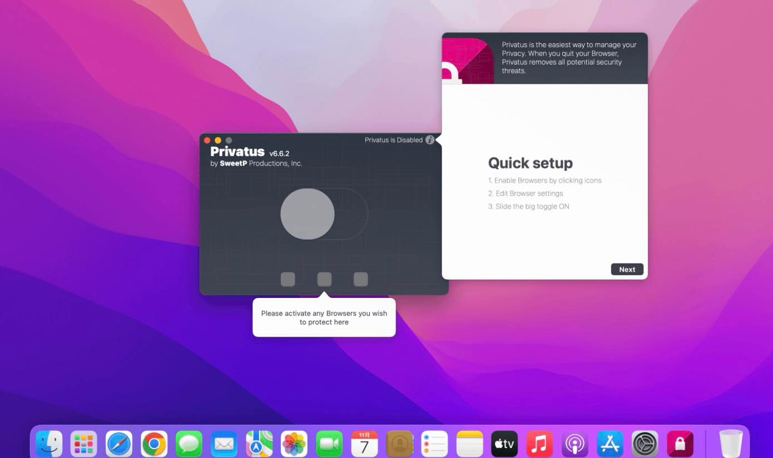The width and height of the screenshot is (773, 458).
Task: Activate the right browser slot square
Action: (361, 279)
